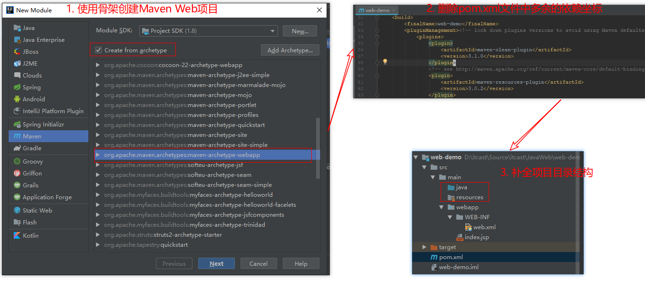The image size is (645, 281).
Task: Click the Previous button
Action: [x=174, y=264]
